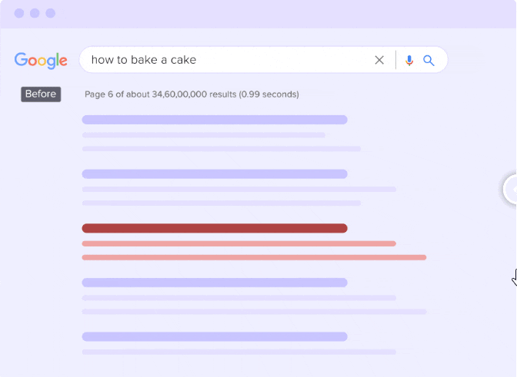Clear the search query with the X icon
Viewport: 517px width, 377px height.
379,60
